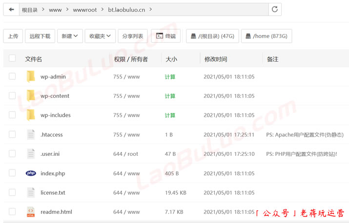Click the 远程下载 (Remote download) button
The height and width of the screenshot is (223, 349).
point(40,36)
